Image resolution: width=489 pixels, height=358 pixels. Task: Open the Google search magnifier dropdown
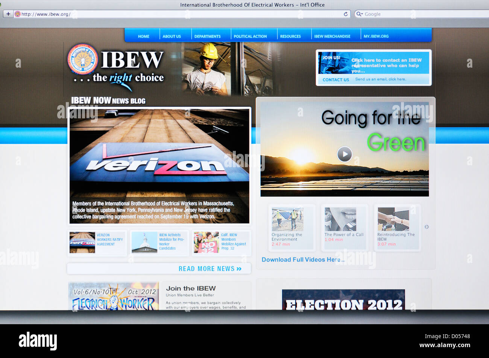(x=360, y=14)
